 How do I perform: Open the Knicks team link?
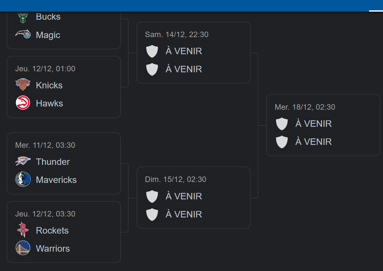coord(49,85)
